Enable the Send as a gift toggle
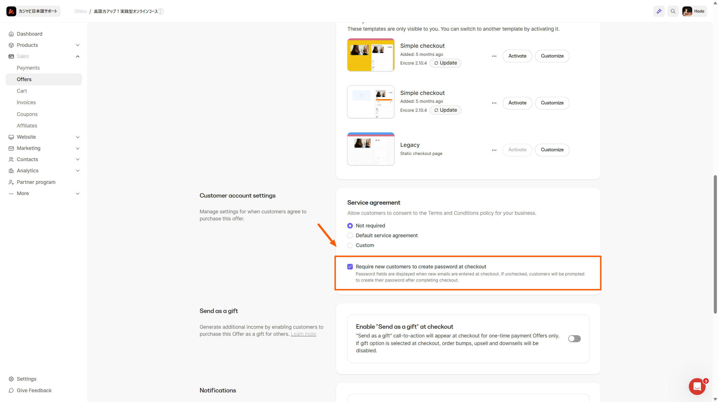This screenshot has width=718, height=402. click(x=574, y=339)
